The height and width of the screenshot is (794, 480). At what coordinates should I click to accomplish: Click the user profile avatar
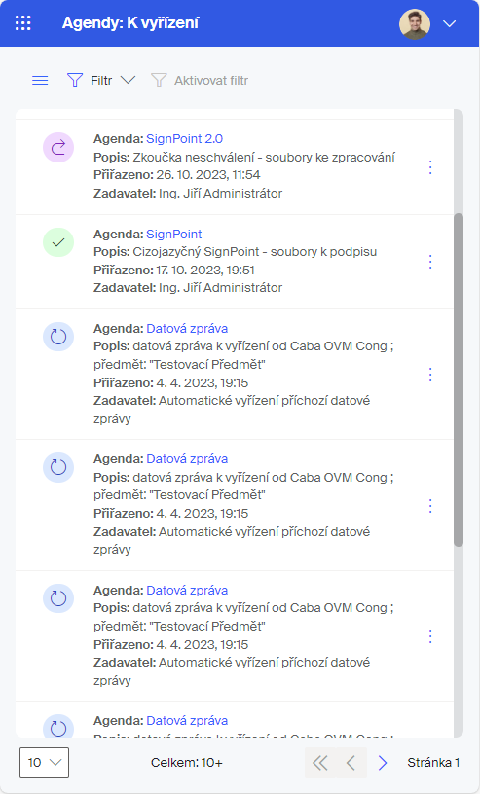point(415,23)
